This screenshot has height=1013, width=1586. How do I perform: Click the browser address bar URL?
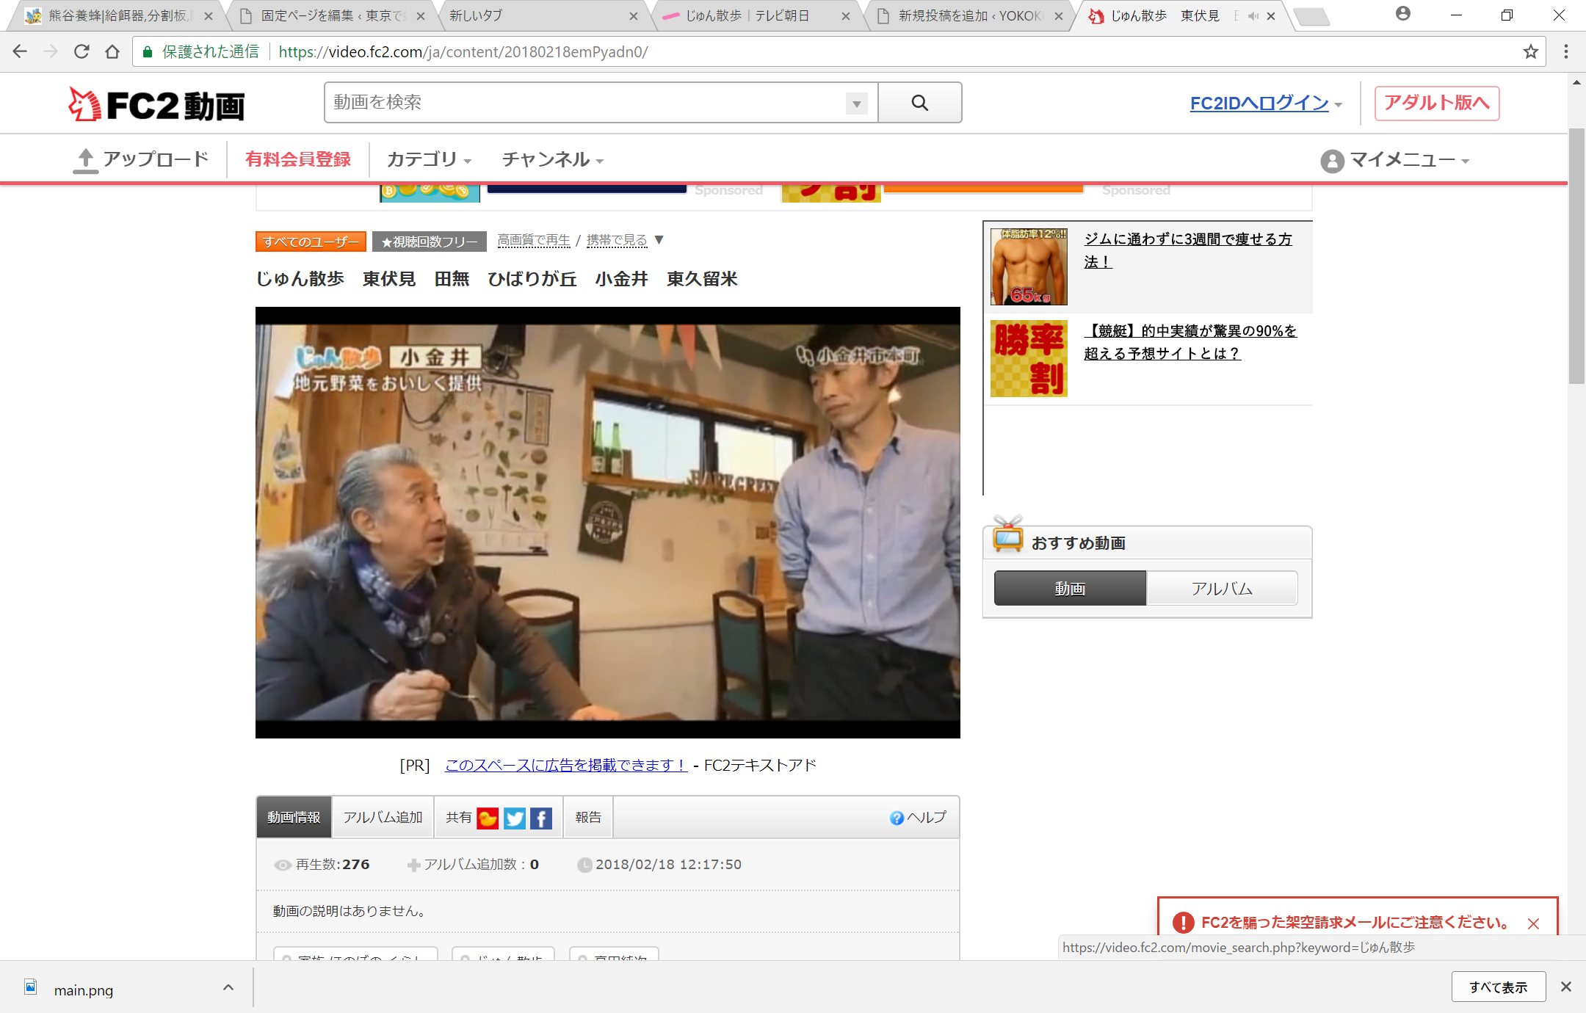tap(463, 51)
